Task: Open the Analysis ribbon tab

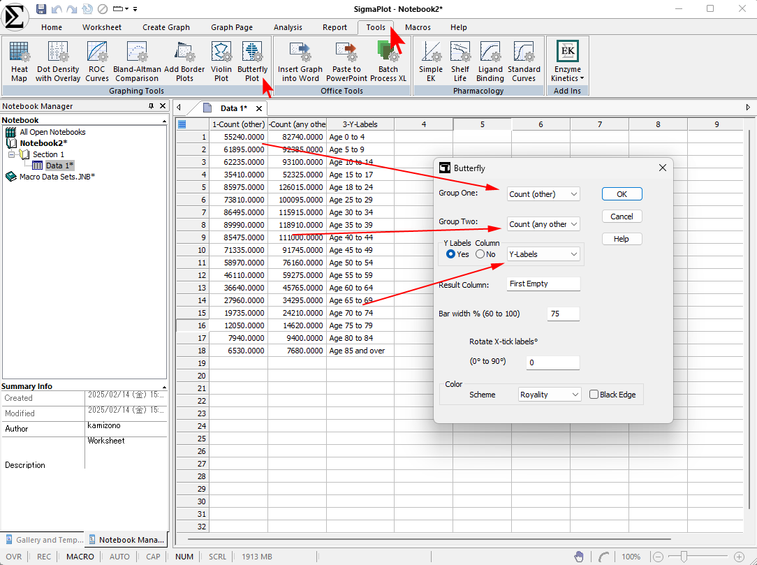Action: click(288, 27)
